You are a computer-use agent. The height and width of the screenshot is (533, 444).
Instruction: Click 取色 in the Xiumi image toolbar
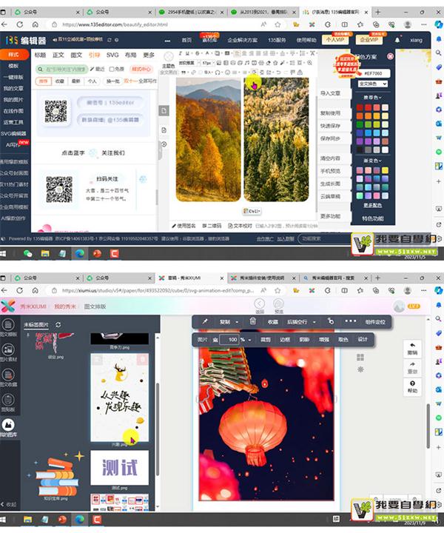point(343,340)
